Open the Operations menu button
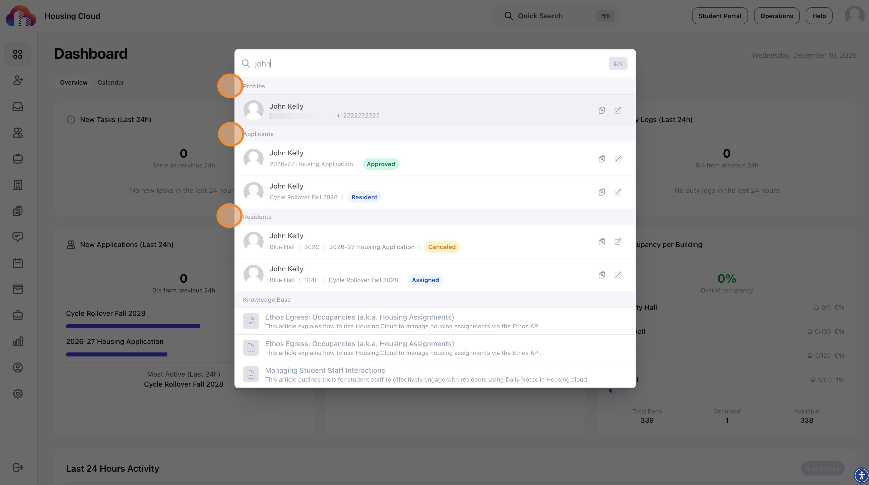 point(776,16)
